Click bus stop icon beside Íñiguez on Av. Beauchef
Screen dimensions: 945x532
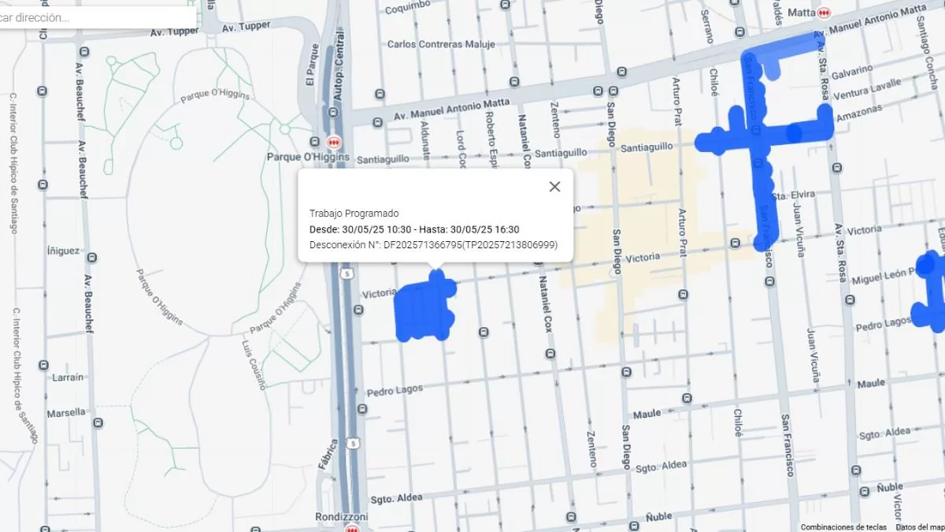point(93,258)
